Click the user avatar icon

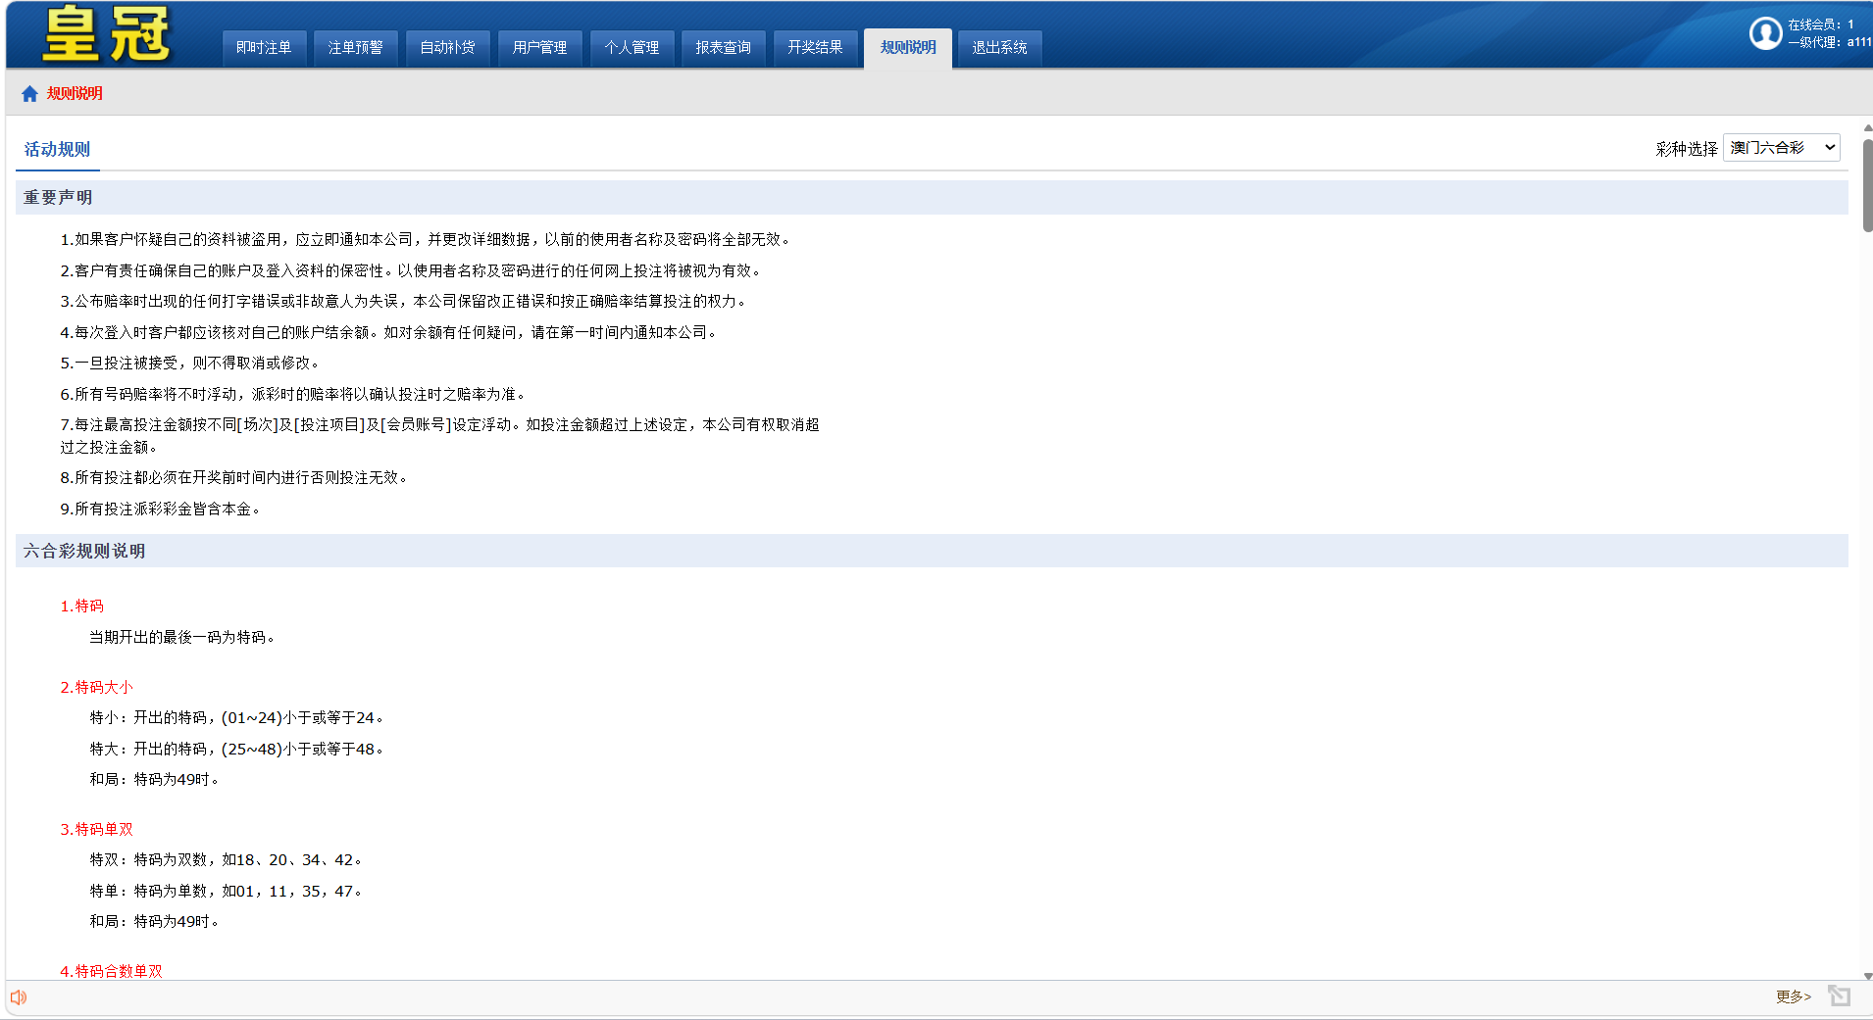pos(1765,33)
